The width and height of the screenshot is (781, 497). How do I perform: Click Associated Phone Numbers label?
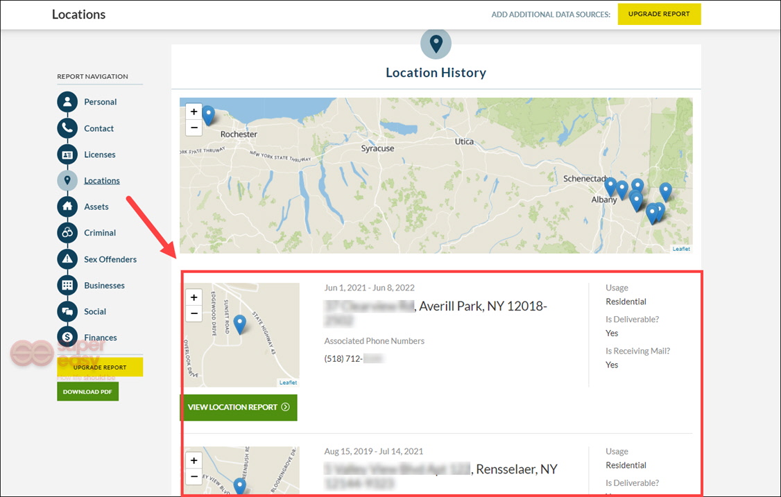tap(374, 340)
